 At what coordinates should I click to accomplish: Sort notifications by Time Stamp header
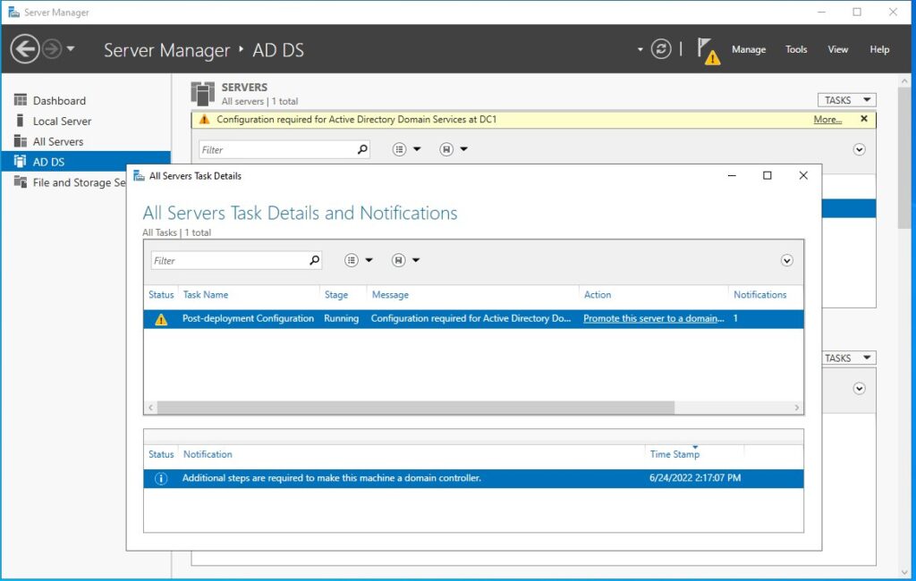pyautogui.click(x=674, y=454)
